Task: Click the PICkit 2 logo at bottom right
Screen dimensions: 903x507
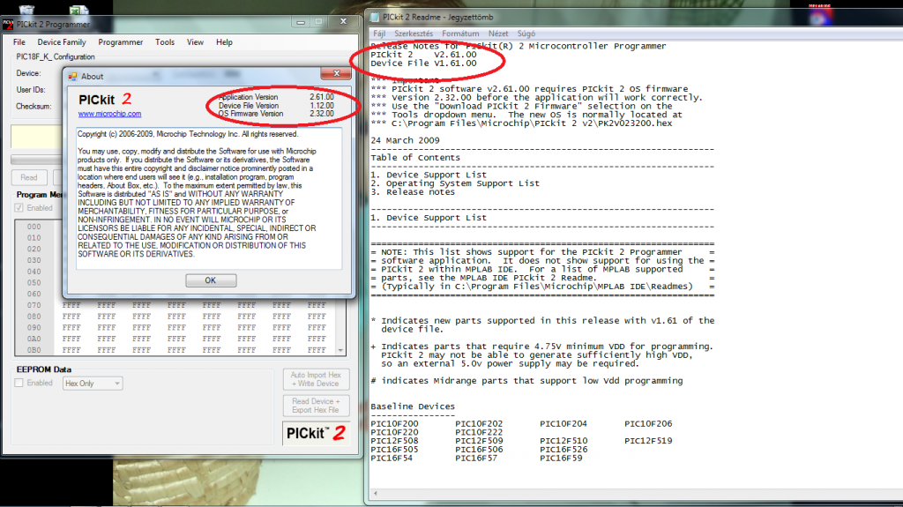Action: coord(316,433)
